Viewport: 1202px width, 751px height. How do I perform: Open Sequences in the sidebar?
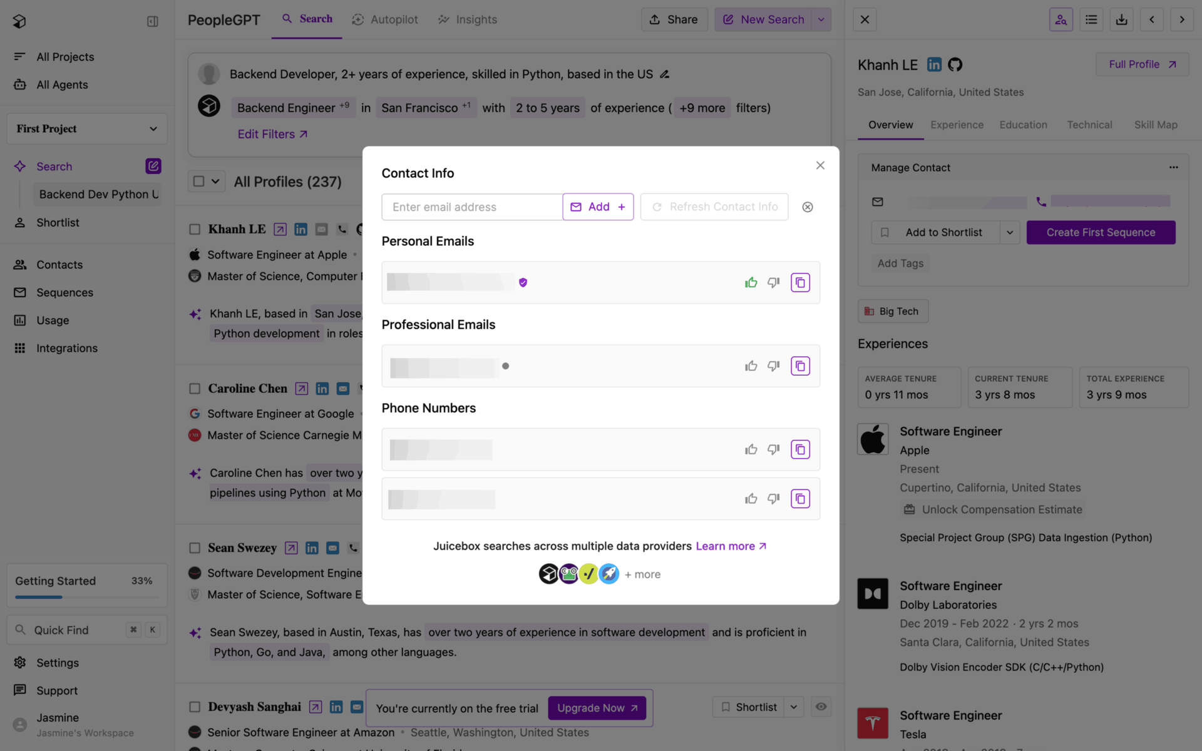64,292
